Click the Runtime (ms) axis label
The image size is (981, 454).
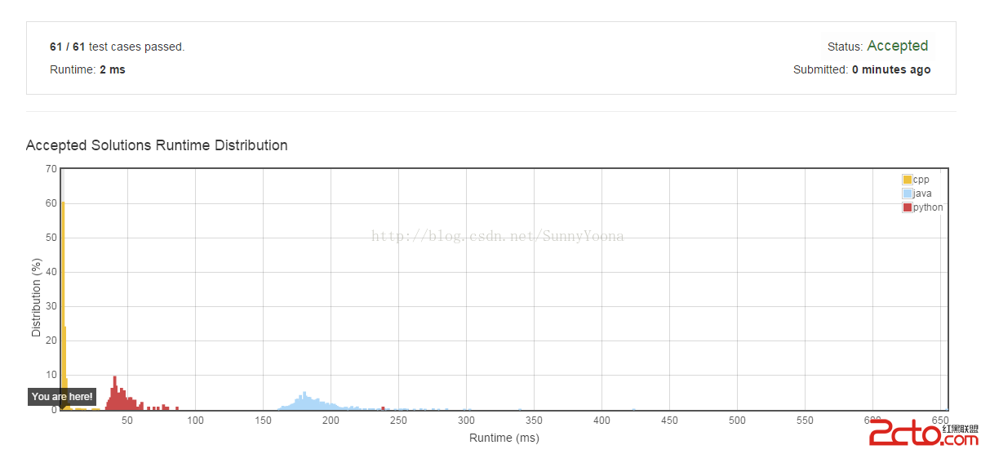[x=504, y=438]
